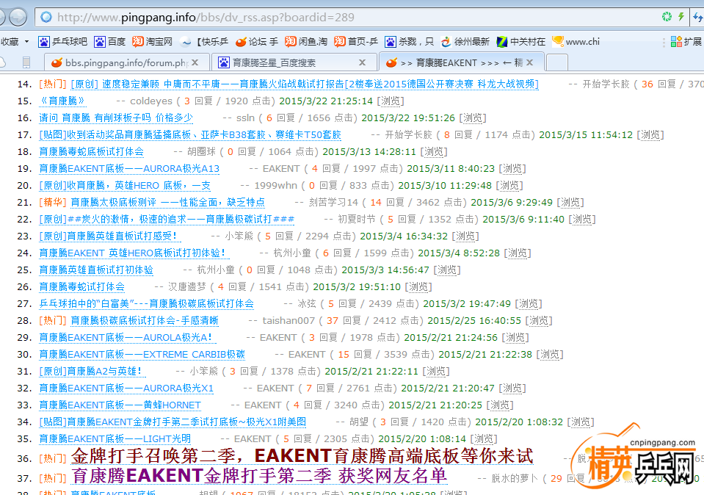Click author name taishan007 text

pyautogui.click(x=289, y=321)
